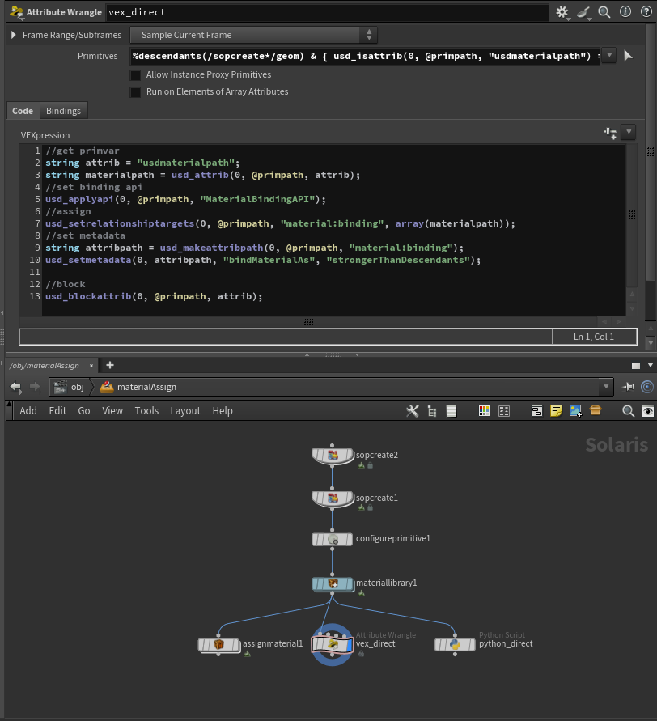Click the circular pane link icon
Image resolution: width=657 pixels, height=721 pixels.
tap(646, 387)
